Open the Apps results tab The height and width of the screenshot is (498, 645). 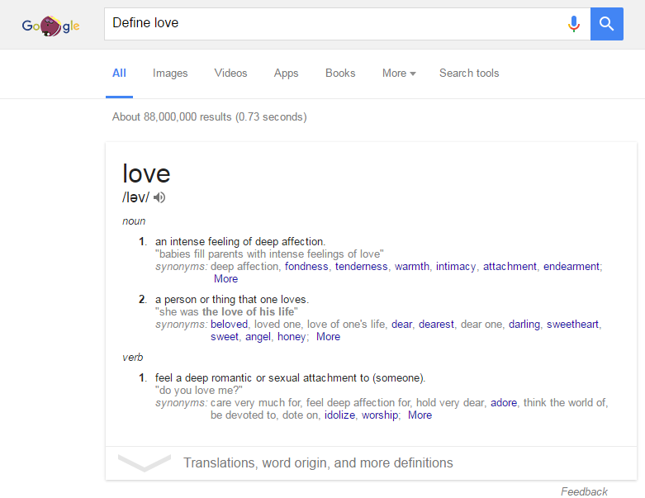[x=286, y=73]
